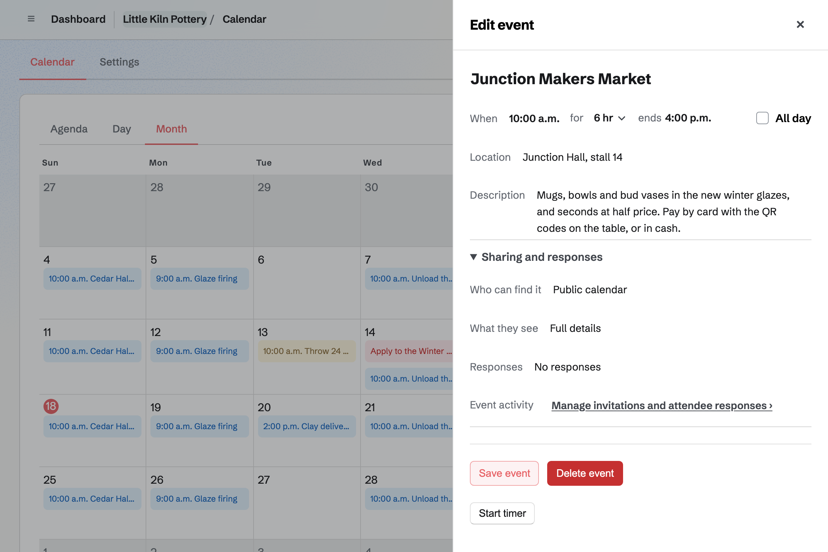Open the hamburger navigation menu

(31, 19)
